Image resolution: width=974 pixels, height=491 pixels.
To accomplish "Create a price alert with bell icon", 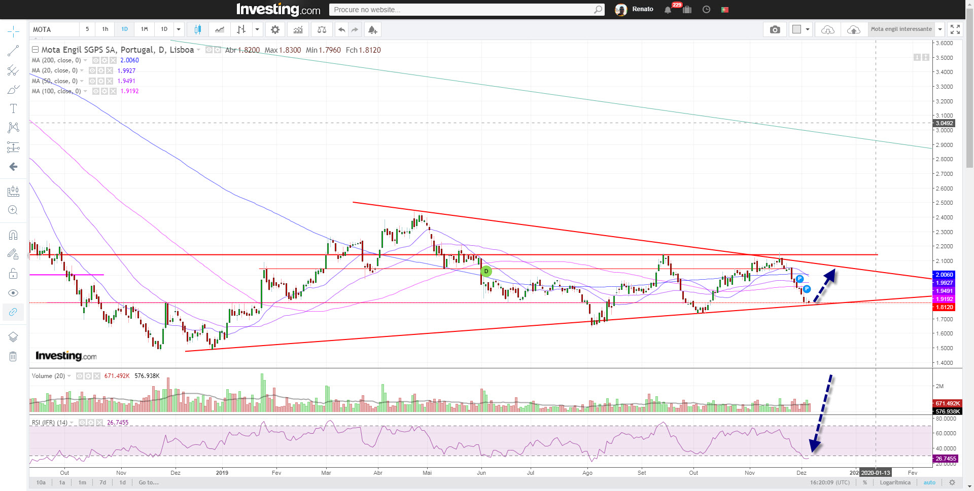I will (x=372, y=29).
